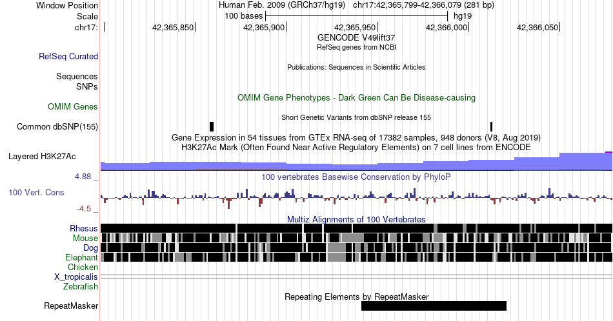Click the OMIM Genes track label
Screen dimensions: 613x321
(73, 106)
